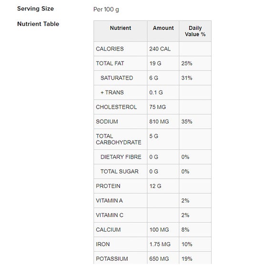Click the 31% saturated daily value
This screenshot has height=265, width=265.
tap(187, 78)
